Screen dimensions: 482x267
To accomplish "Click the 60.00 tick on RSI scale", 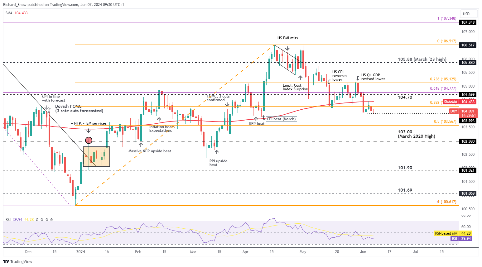I will 466,227.
